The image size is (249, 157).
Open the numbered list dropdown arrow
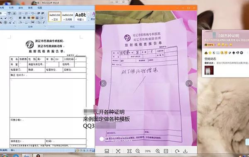[x=29, y=13]
